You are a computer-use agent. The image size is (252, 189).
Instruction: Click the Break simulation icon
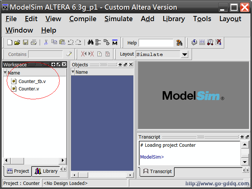219,43
